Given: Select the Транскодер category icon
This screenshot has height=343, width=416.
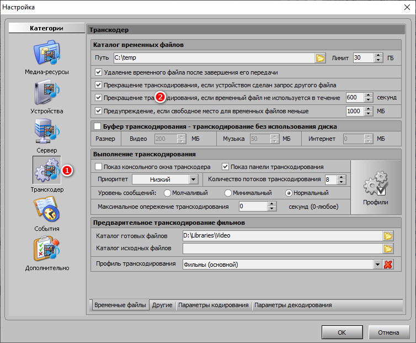Looking at the screenshot, I should tap(46, 171).
